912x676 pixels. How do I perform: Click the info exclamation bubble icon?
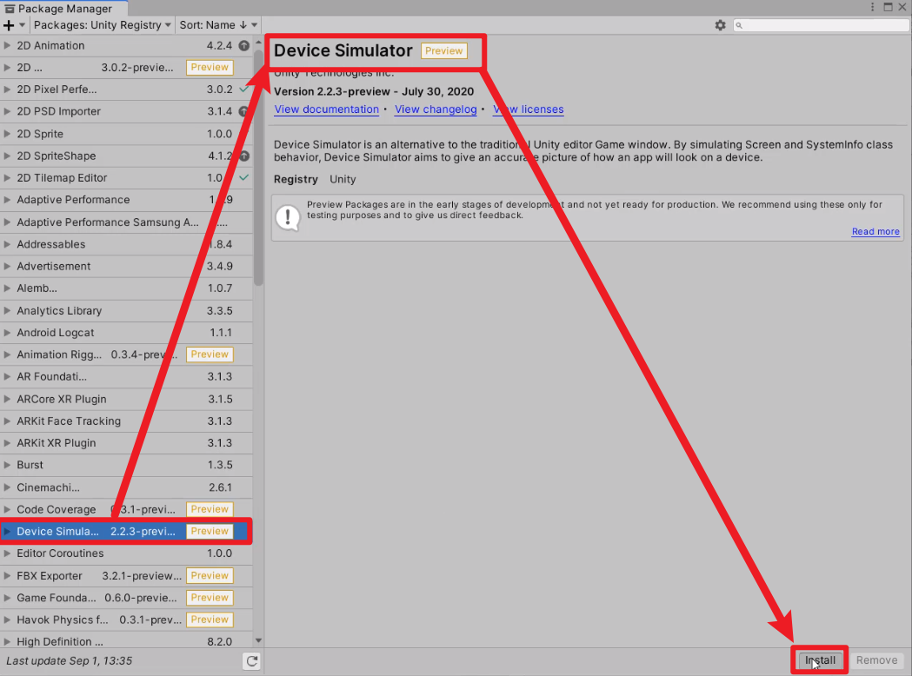287,217
